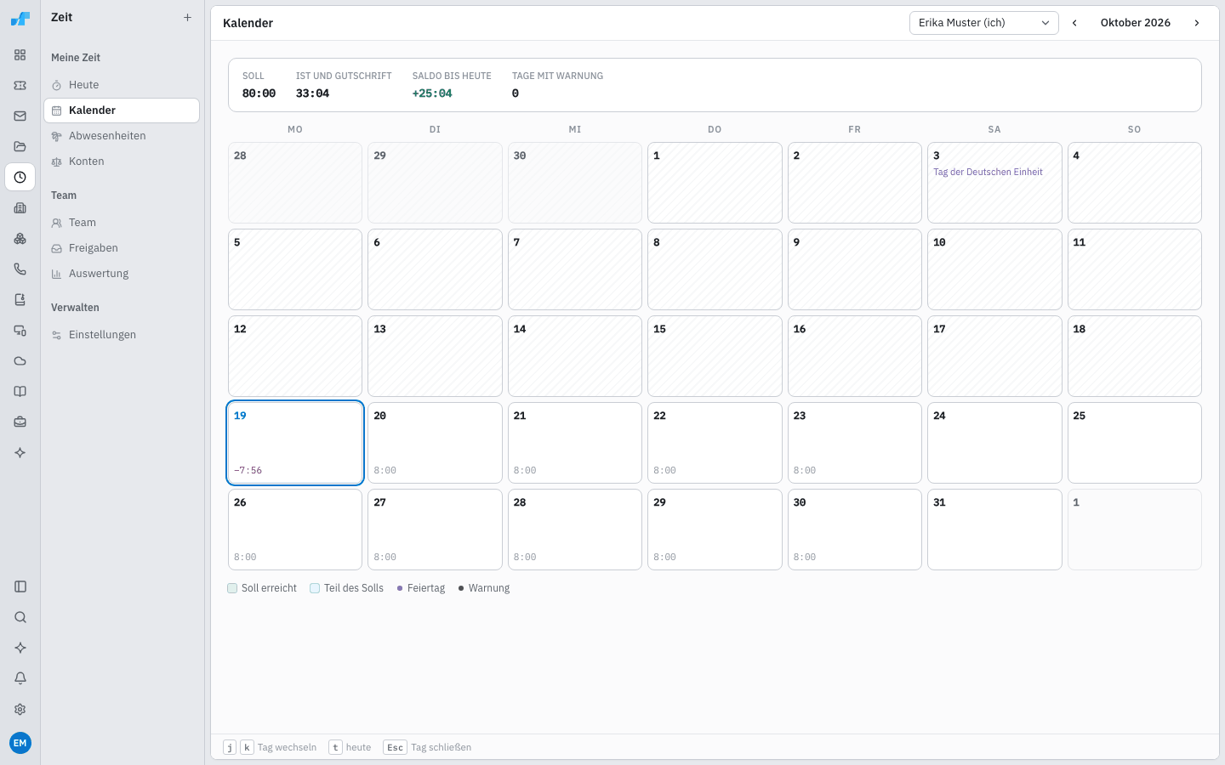This screenshot has height=765, width=1225.
Task: Open the briefcase icon in the left rail
Action: coord(20,422)
